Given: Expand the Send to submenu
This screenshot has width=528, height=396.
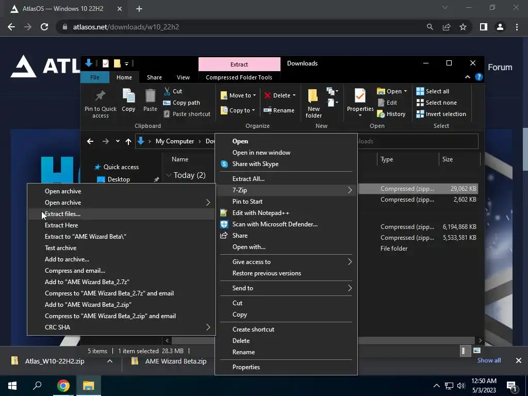Looking at the screenshot, I should pyautogui.click(x=350, y=288).
